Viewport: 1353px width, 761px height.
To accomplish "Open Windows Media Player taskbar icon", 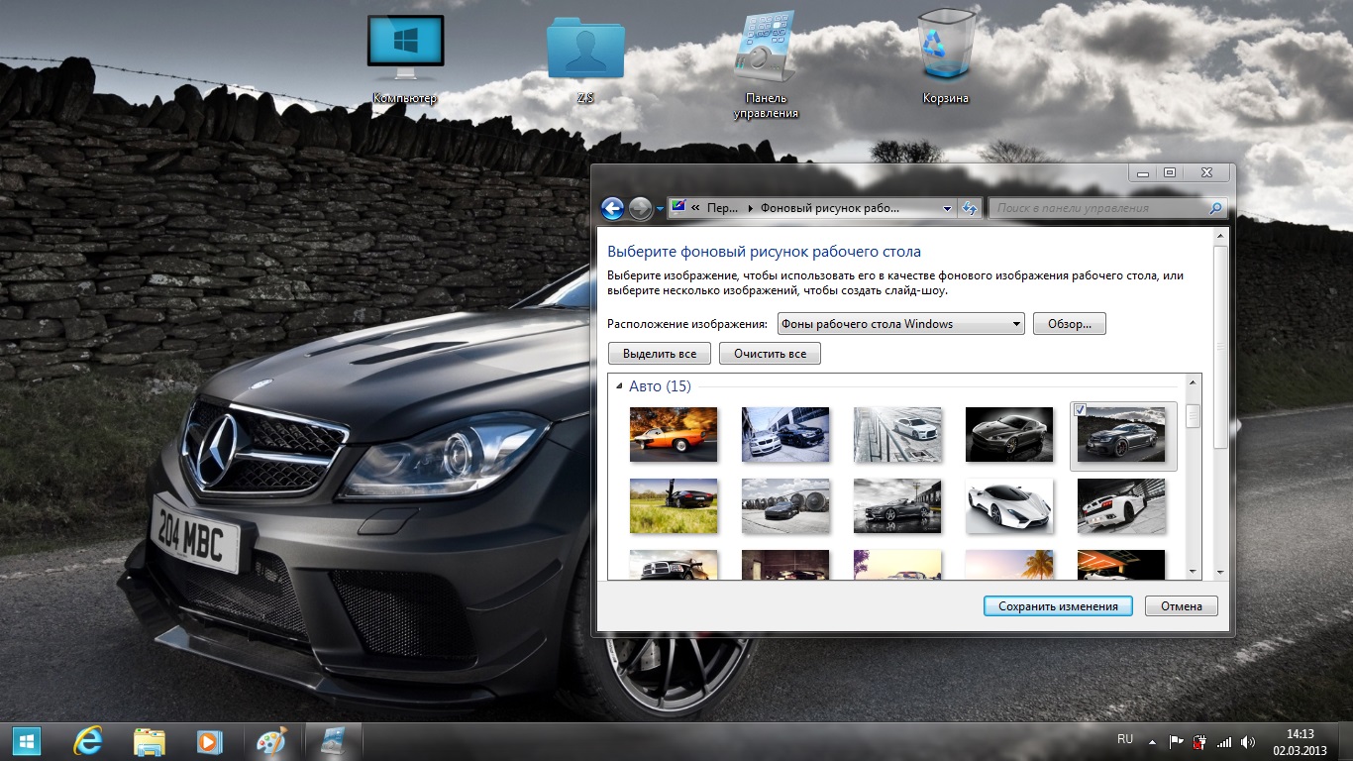I will 209,741.
